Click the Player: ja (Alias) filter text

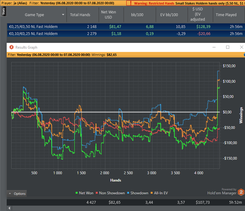pos(14,3)
